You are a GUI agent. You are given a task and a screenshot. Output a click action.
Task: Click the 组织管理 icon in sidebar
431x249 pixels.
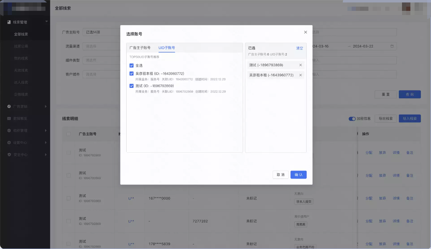click(9, 130)
